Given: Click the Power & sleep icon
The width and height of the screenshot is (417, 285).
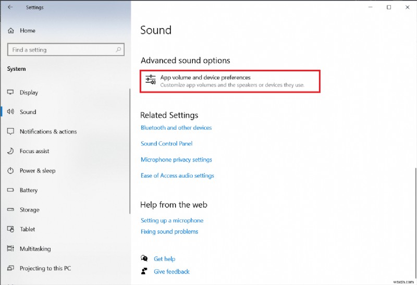Looking at the screenshot, I should click(10, 170).
